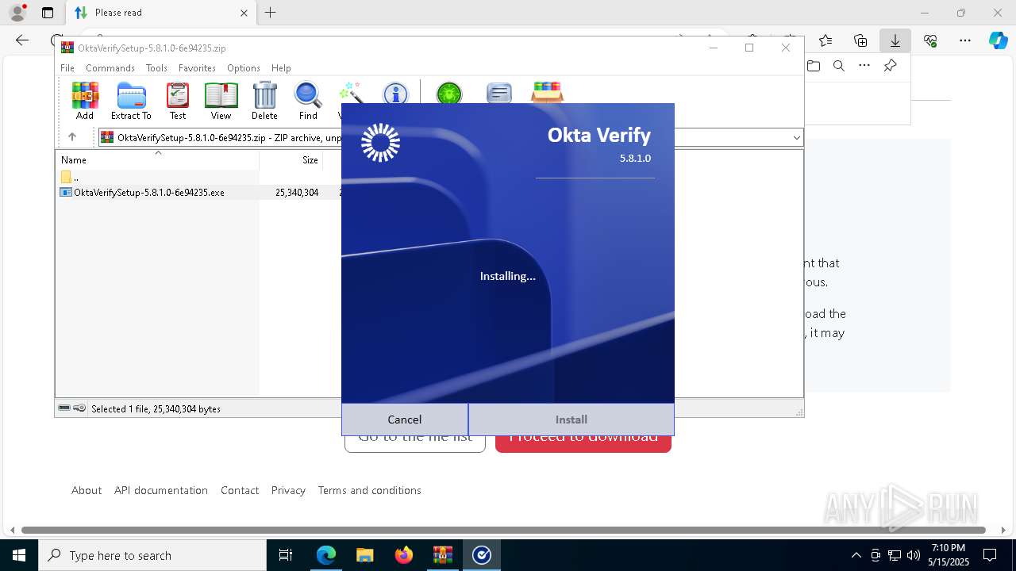Click the 'Installing...' status text
This screenshot has width=1016, height=571.
508,276
